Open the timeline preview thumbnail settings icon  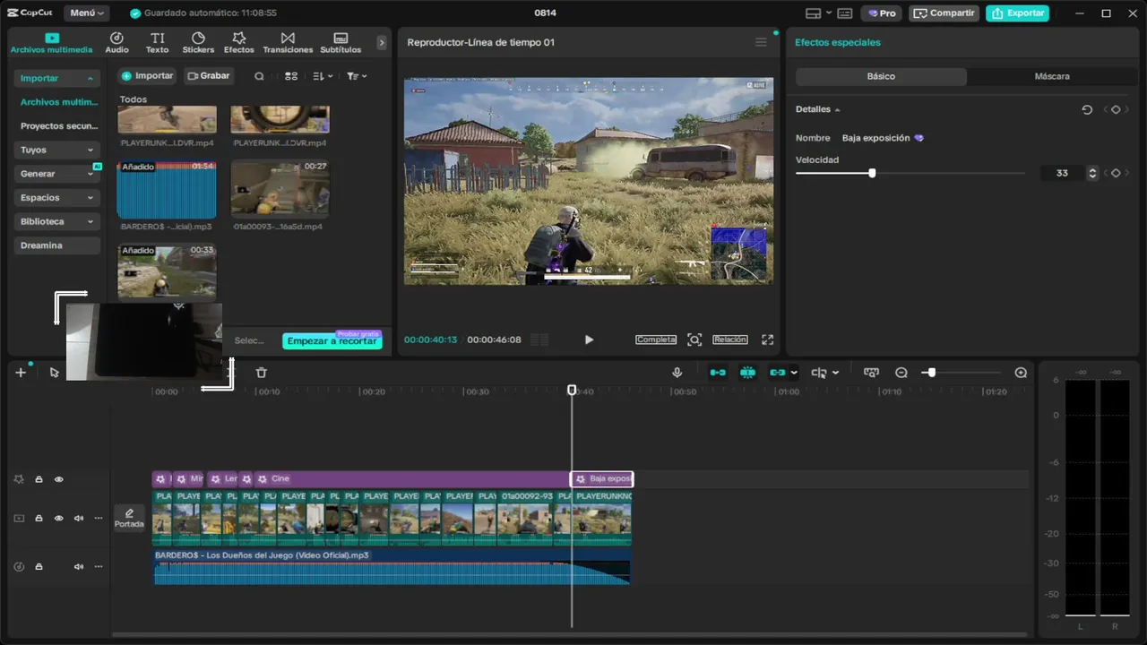coord(871,373)
